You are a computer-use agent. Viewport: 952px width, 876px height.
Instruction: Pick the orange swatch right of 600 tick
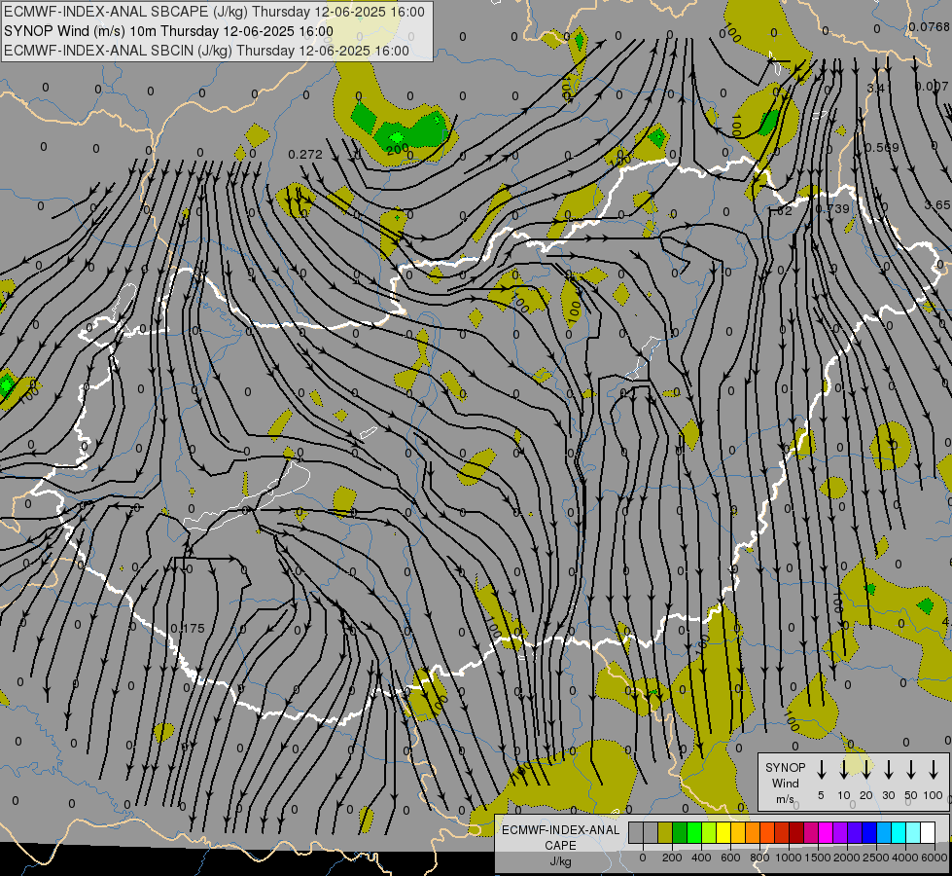coord(753,832)
